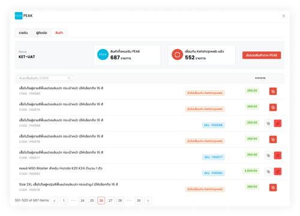
Task: Switch to the second tab
Action: click(41, 33)
